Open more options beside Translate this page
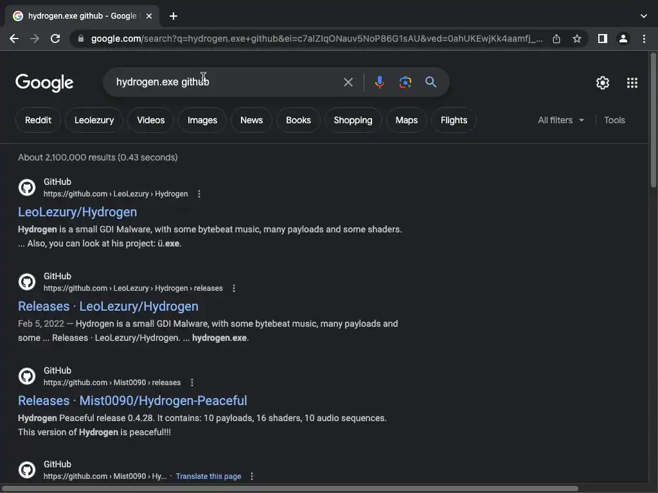The width and height of the screenshot is (658, 493). pos(251,476)
